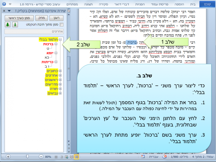Zoom out with the minus icon
The image size is (216, 162).
41,157
